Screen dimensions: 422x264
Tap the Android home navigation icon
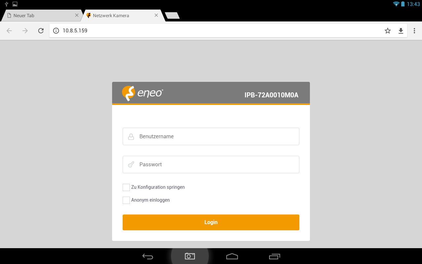pos(232,256)
